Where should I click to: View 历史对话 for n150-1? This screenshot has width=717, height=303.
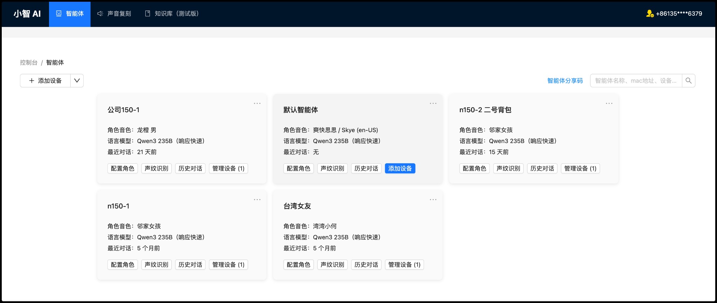(190, 265)
